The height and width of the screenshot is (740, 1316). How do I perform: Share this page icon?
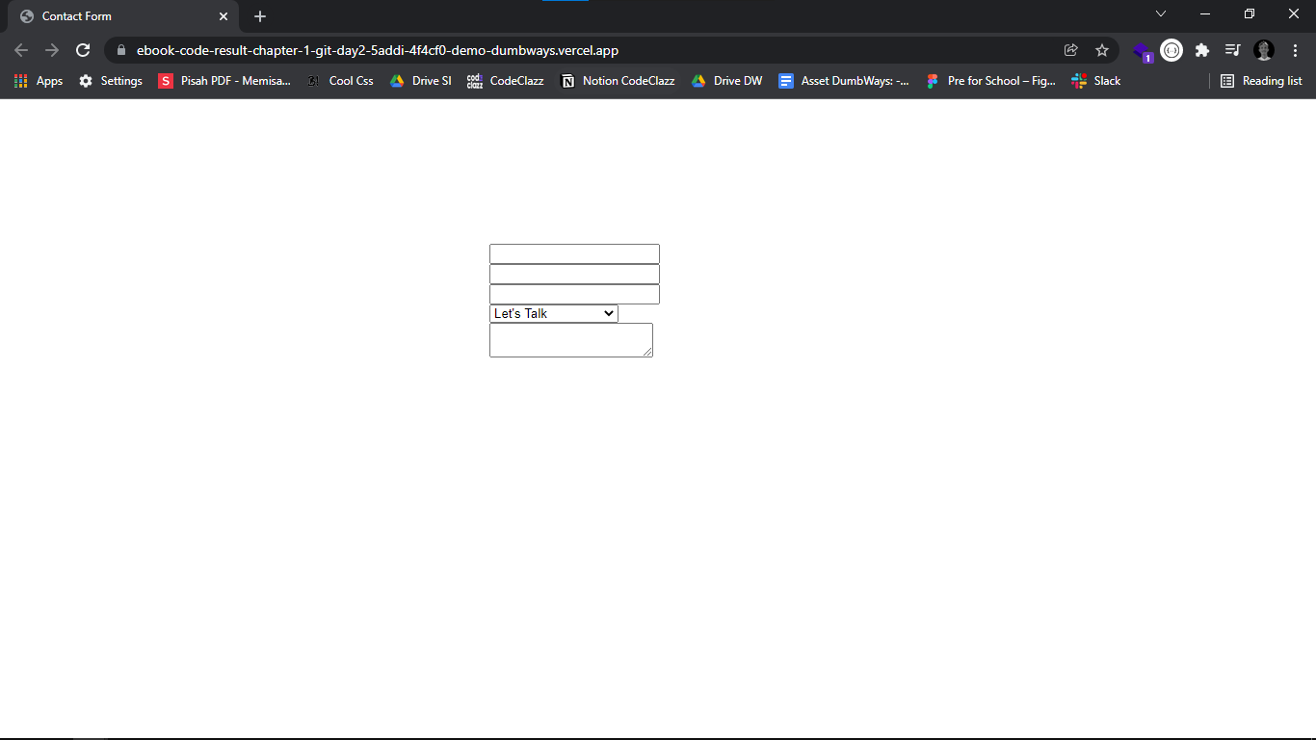(1070, 50)
